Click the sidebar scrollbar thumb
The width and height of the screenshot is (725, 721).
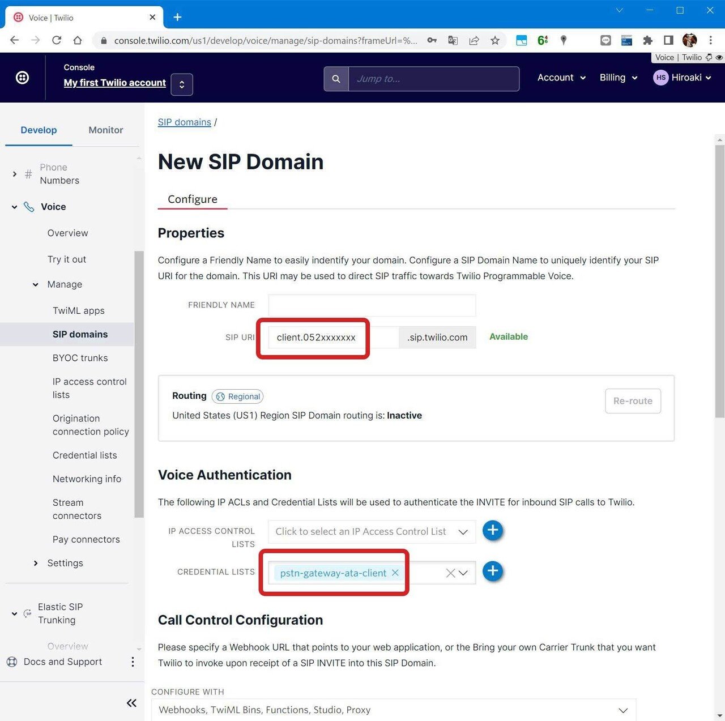139,384
